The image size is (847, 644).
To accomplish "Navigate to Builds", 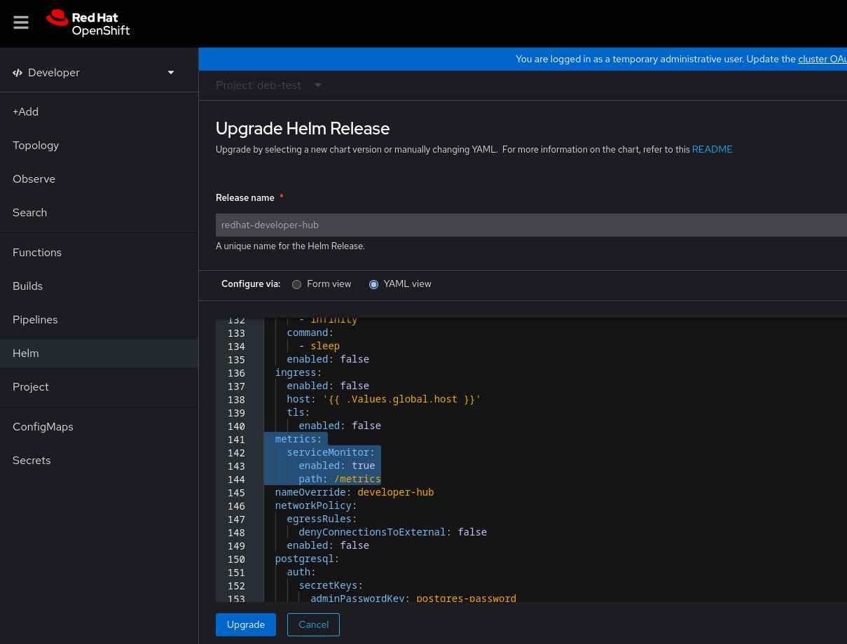I will click(27, 286).
